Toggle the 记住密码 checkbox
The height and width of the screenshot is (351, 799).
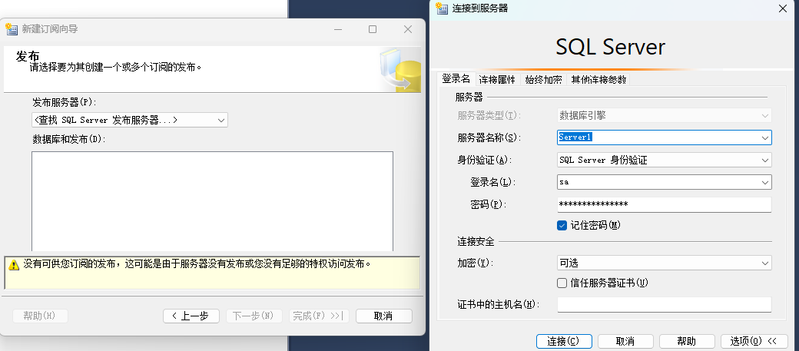click(x=562, y=225)
